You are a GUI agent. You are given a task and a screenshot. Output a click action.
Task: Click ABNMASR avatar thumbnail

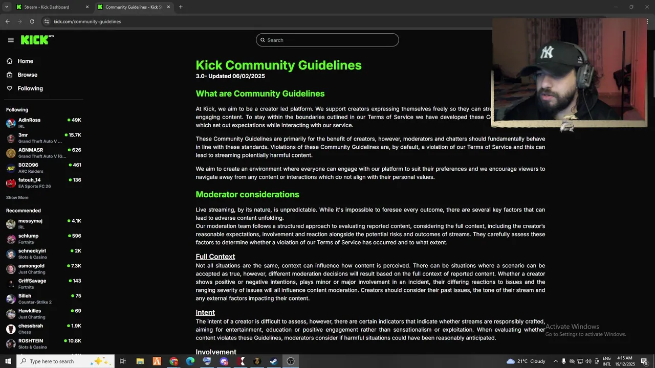(x=11, y=153)
